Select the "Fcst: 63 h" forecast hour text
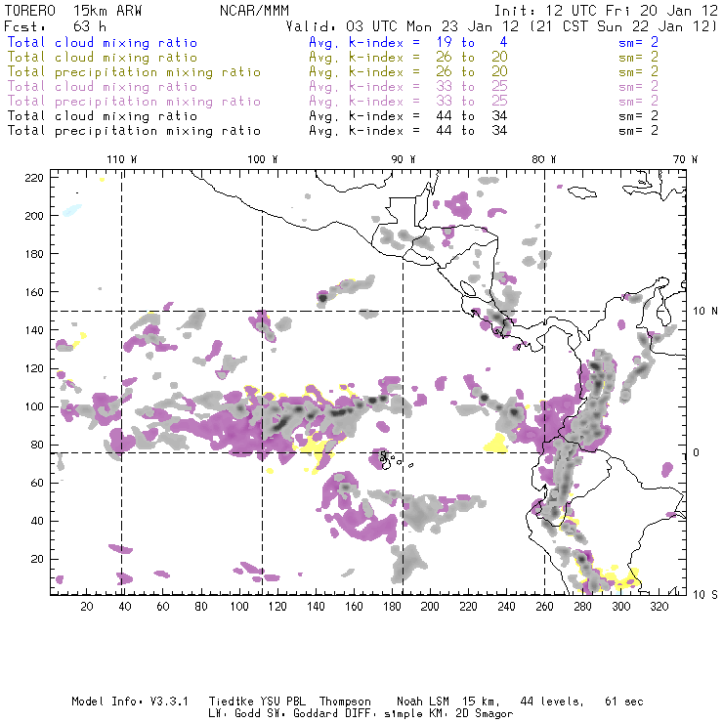The width and height of the screenshot is (723, 723). [56, 26]
